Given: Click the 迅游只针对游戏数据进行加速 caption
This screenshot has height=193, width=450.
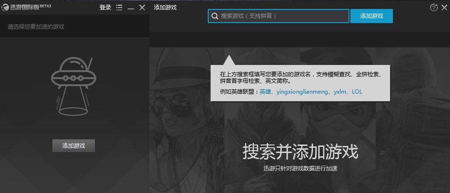Looking at the screenshot, I should [300, 169].
